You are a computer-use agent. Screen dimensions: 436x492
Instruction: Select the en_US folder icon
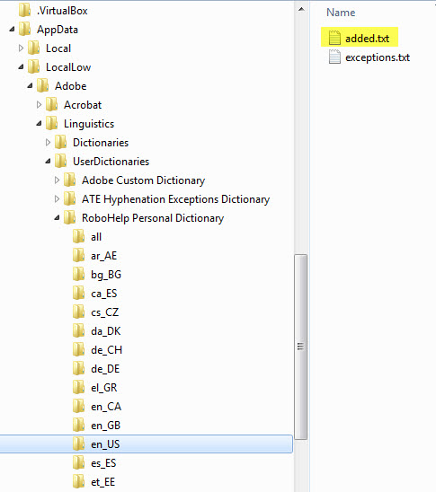[79, 444]
